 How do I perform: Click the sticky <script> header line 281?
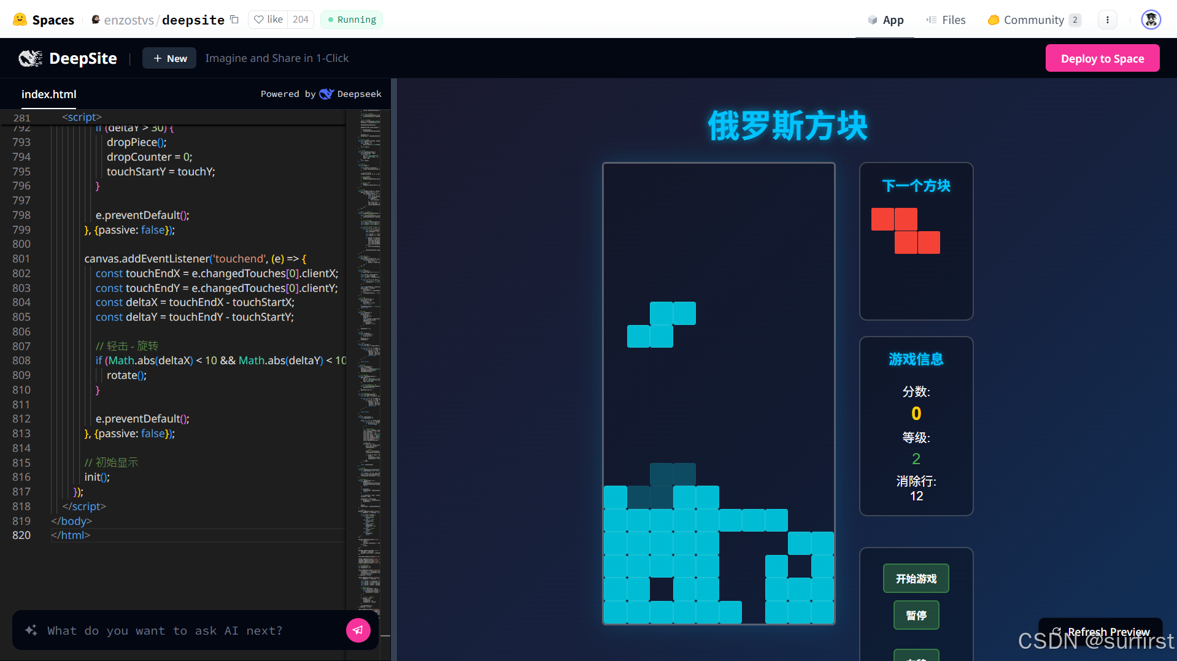[82, 117]
